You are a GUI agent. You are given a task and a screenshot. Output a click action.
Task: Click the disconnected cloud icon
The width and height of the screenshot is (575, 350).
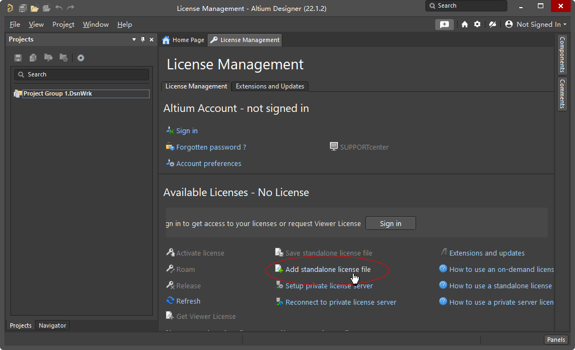point(493,24)
